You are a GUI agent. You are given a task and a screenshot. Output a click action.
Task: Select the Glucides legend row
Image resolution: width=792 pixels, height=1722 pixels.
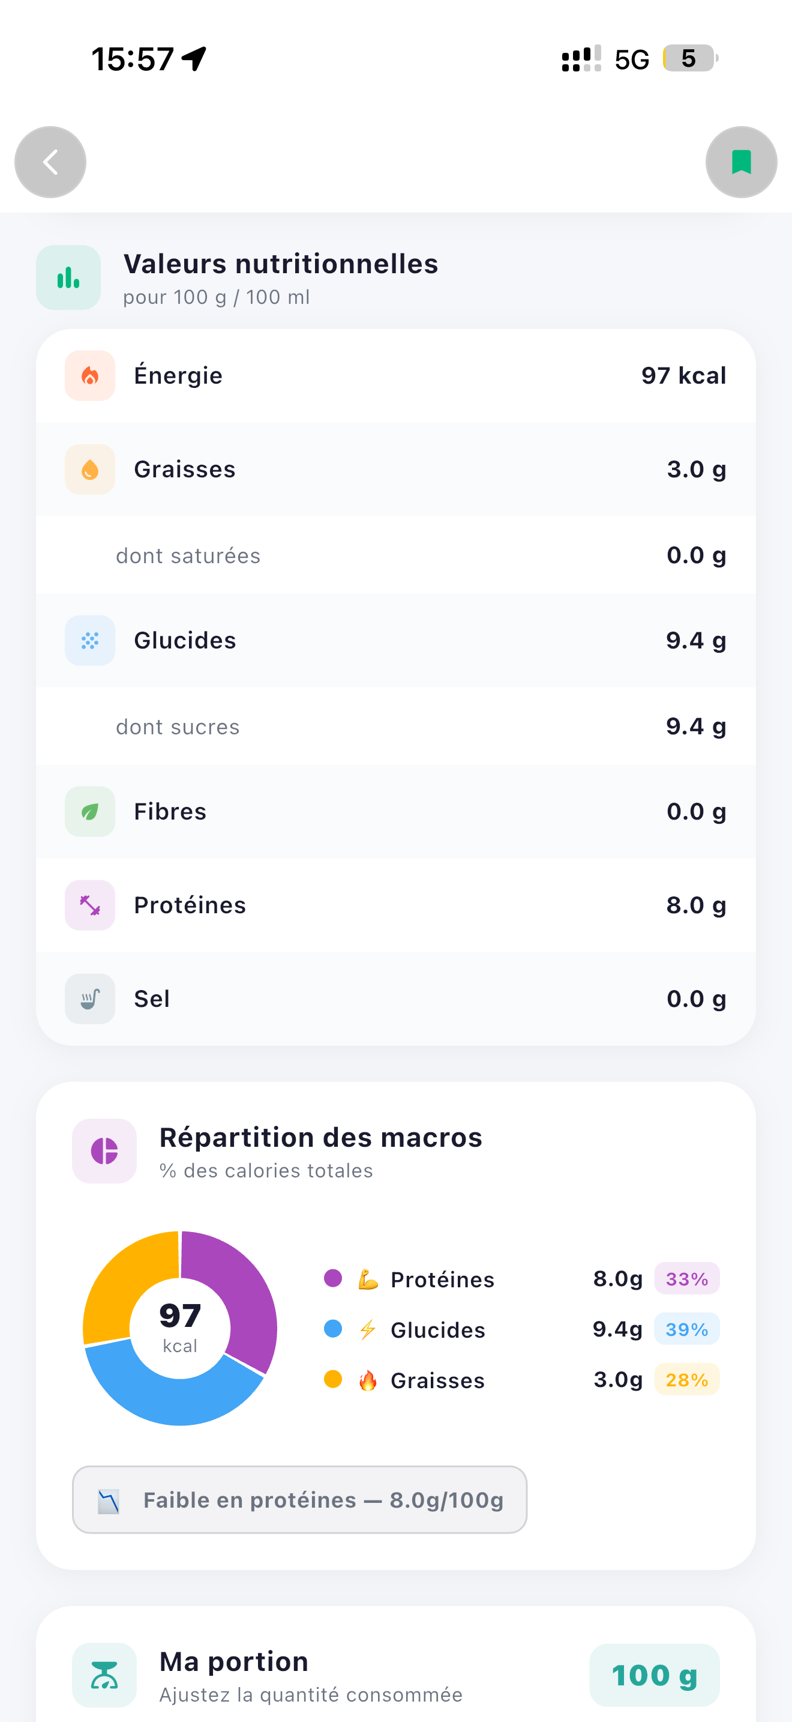click(521, 1329)
